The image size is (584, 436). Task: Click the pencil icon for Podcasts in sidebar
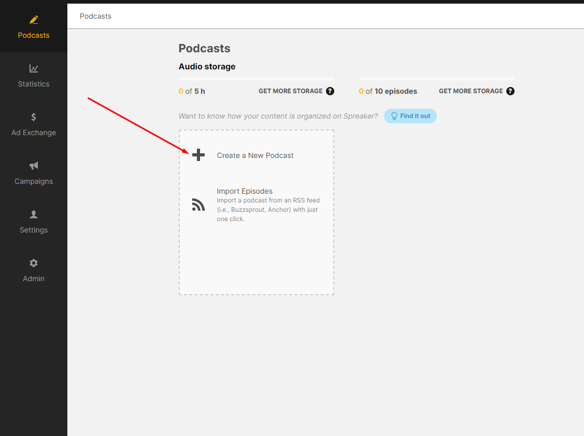34,20
